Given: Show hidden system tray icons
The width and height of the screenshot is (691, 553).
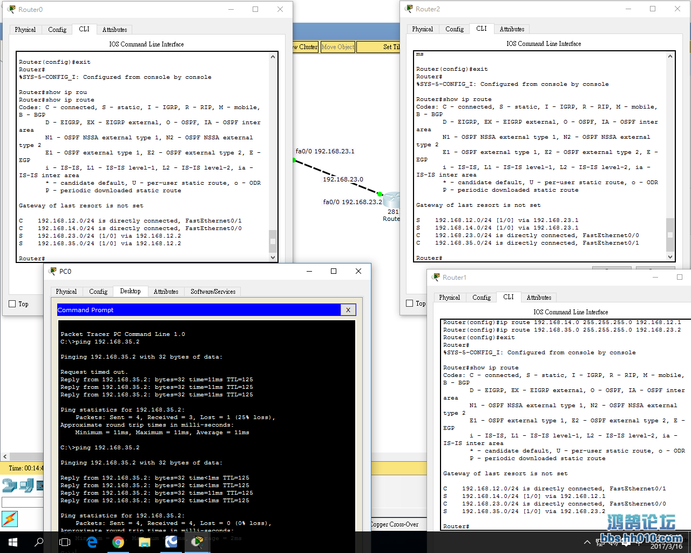Looking at the screenshot, I should (587, 542).
